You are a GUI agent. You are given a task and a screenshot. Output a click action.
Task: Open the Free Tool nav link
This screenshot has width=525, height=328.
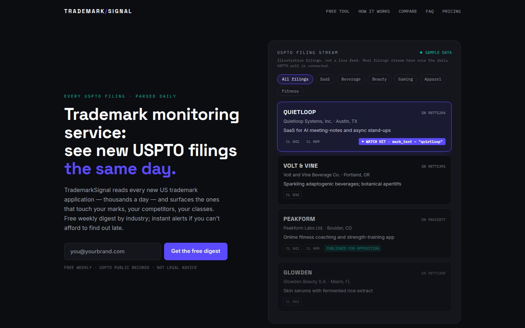tap(338, 11)
